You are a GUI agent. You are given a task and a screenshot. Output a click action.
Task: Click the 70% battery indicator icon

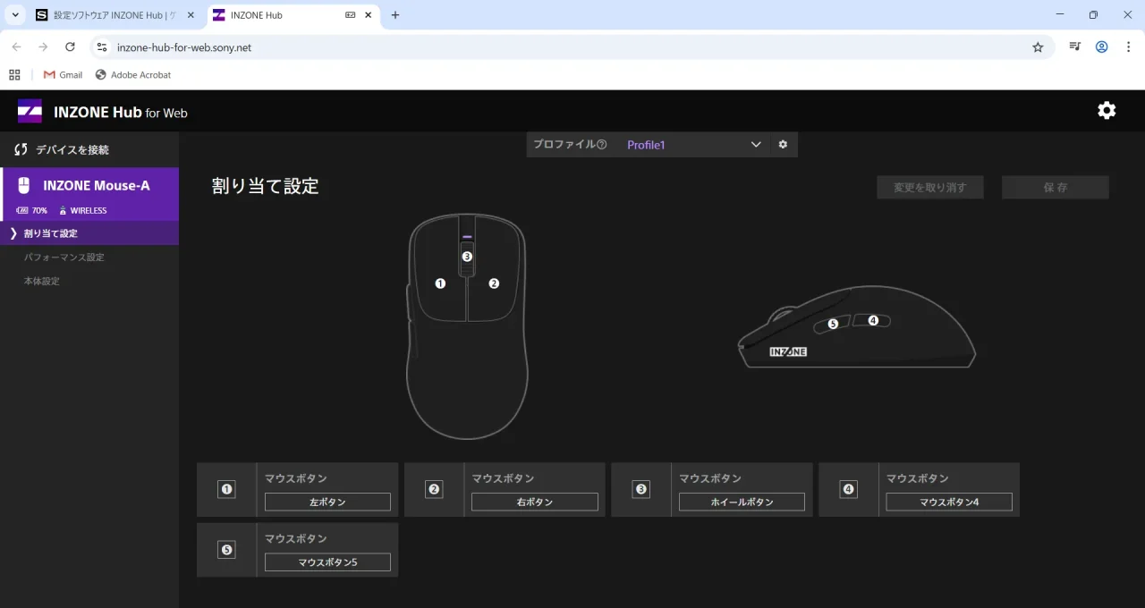pyautogui.click(x=22, y=211)
